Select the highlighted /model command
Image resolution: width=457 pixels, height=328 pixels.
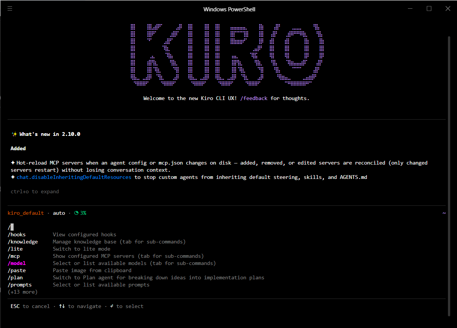[17, 263]
